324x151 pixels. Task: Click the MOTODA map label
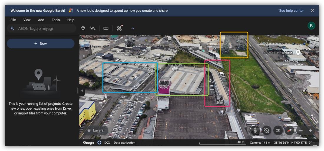pyautogui.click(x=175, y=65)
